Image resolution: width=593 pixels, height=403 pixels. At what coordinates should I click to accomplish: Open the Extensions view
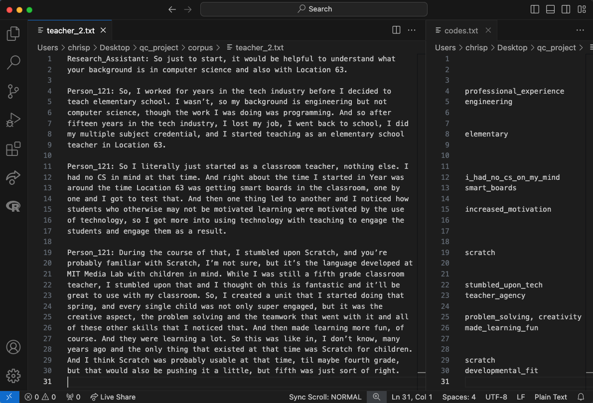tap(13, 148)
